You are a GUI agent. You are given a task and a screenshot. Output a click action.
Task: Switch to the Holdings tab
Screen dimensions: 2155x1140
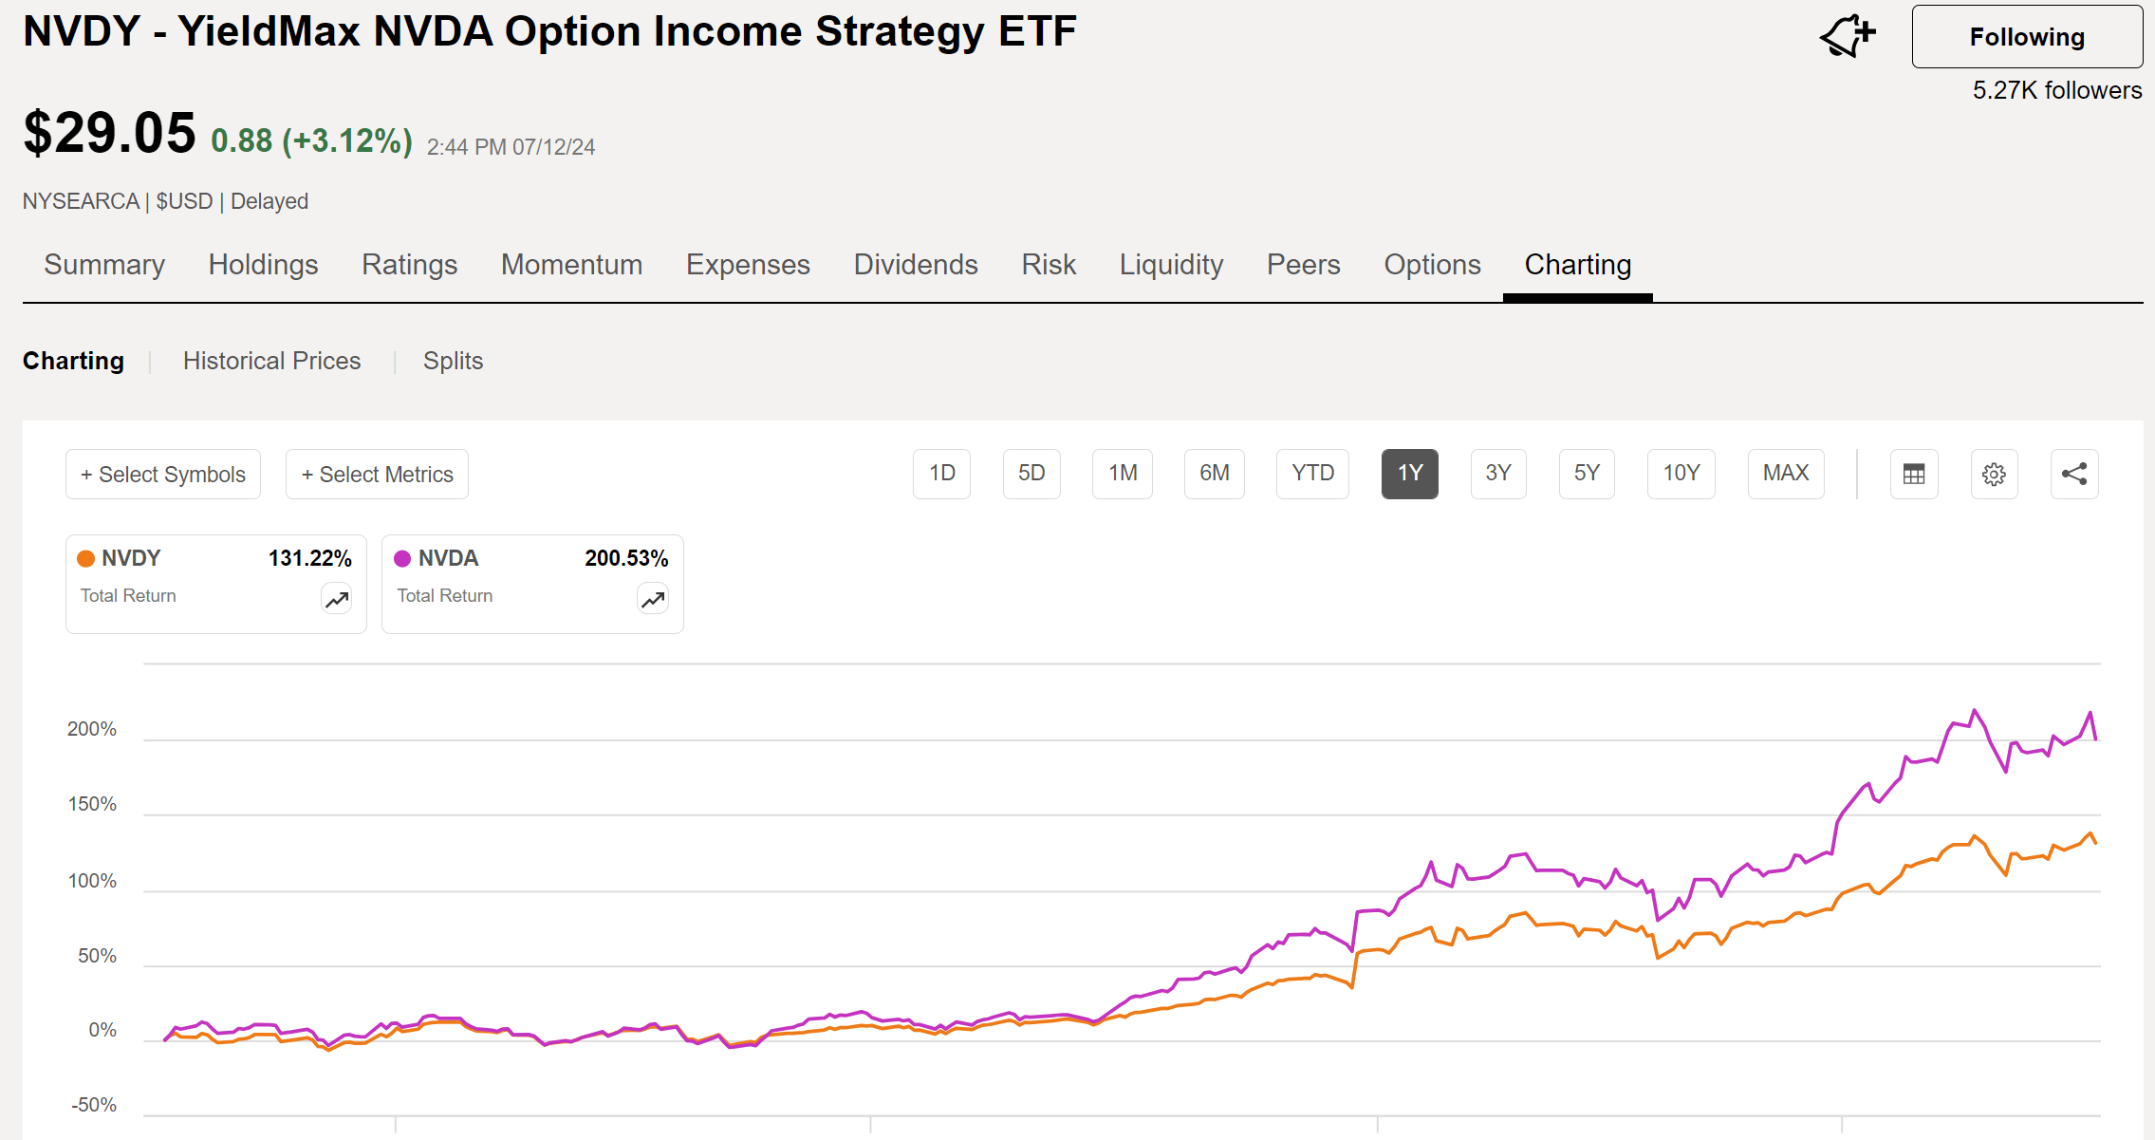click(262, 265)
